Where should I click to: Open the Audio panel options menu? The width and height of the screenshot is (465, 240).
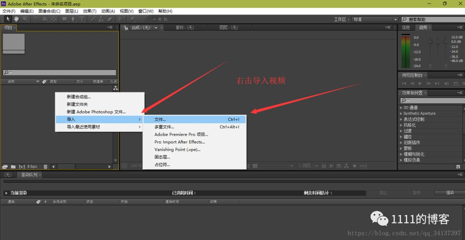click(460, 27)
